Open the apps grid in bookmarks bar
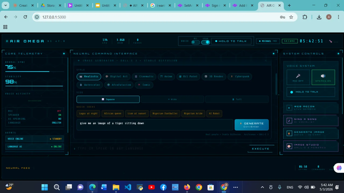 [x=5, y=27]
